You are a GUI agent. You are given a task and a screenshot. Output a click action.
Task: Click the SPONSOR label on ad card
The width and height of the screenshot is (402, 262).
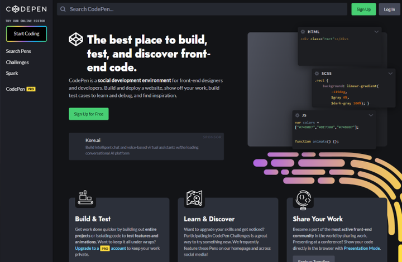pos(212,137)
